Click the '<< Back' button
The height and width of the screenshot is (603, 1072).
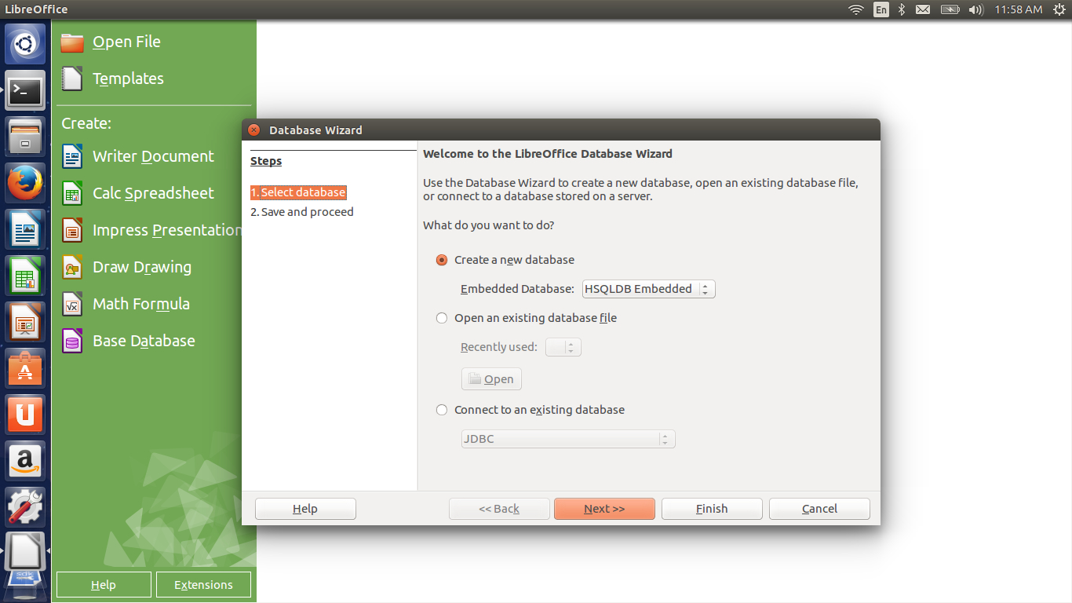(x=499, y=509)
